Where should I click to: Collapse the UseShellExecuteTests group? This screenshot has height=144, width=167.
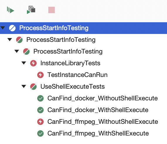point(24,86)
